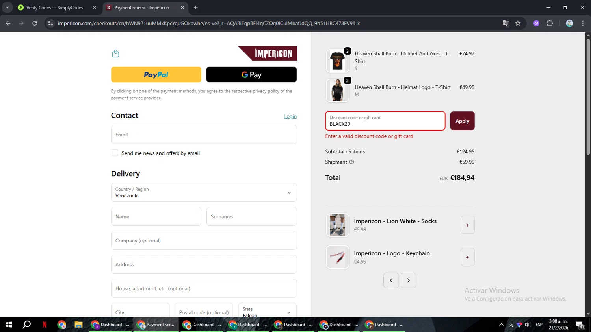Close the Verify Codes — SimplyCodes tab
The image size is (591, 332).
(95, 7)
